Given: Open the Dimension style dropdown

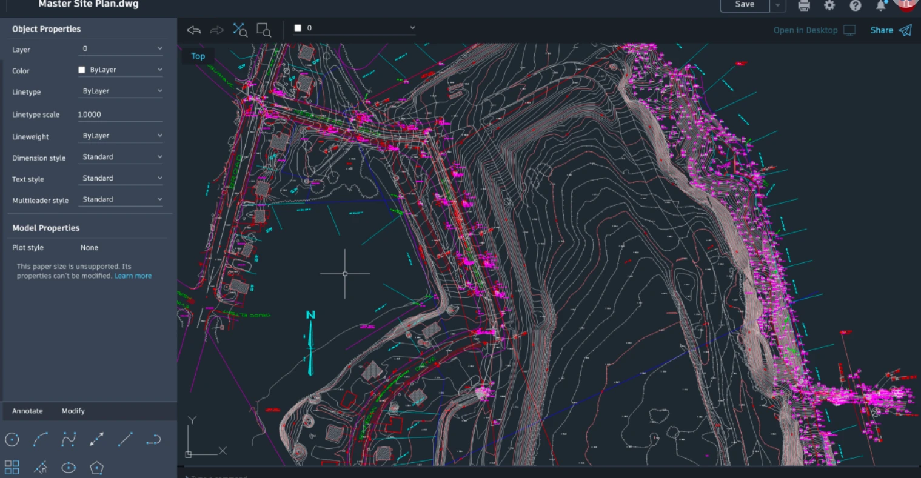Looking at the screenshot, I should click(121, 157).
